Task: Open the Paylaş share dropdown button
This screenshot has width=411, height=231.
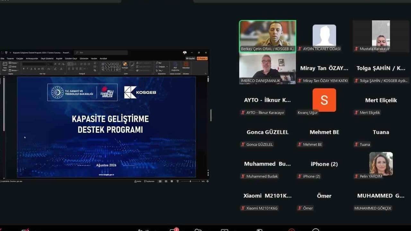Action: (x=202, y=58)
